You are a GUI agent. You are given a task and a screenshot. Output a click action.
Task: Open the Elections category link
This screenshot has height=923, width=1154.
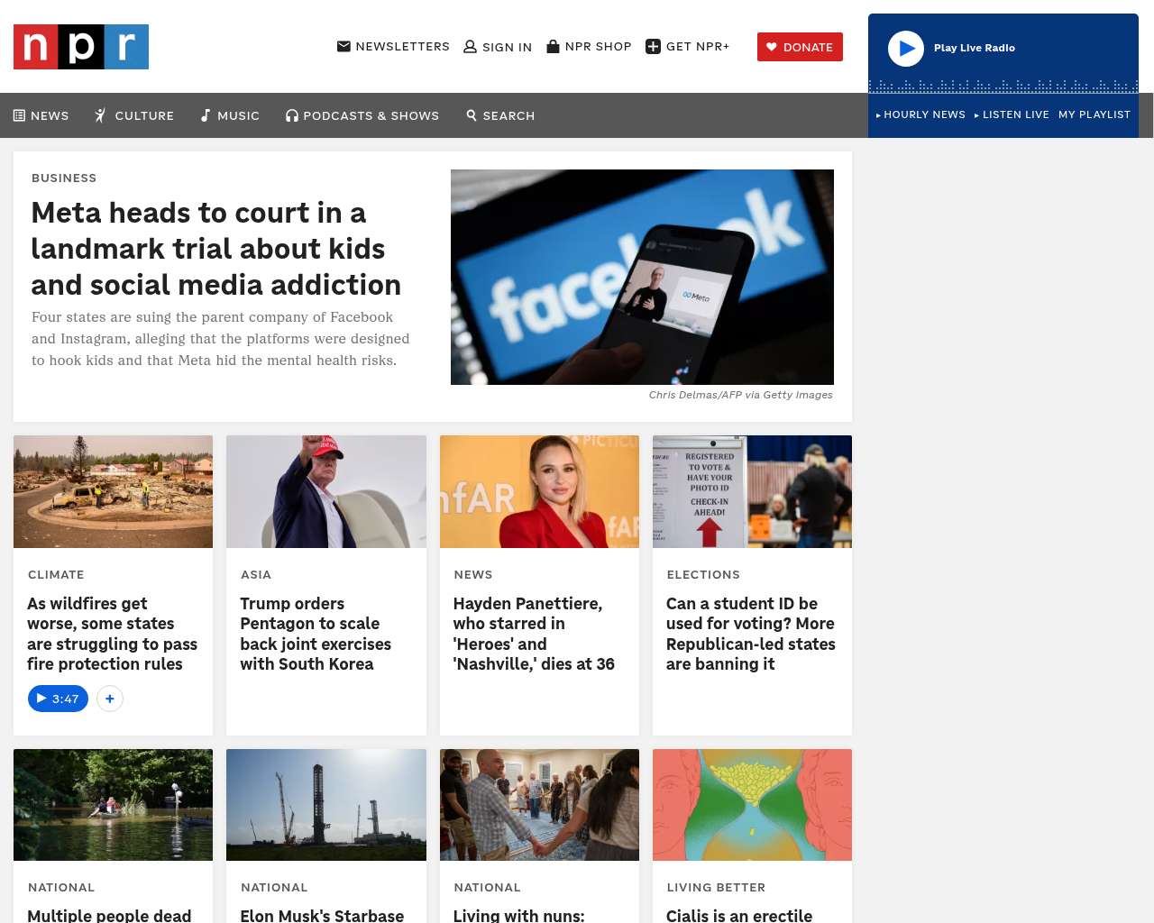pyautogui.click(x=703, y=575)
